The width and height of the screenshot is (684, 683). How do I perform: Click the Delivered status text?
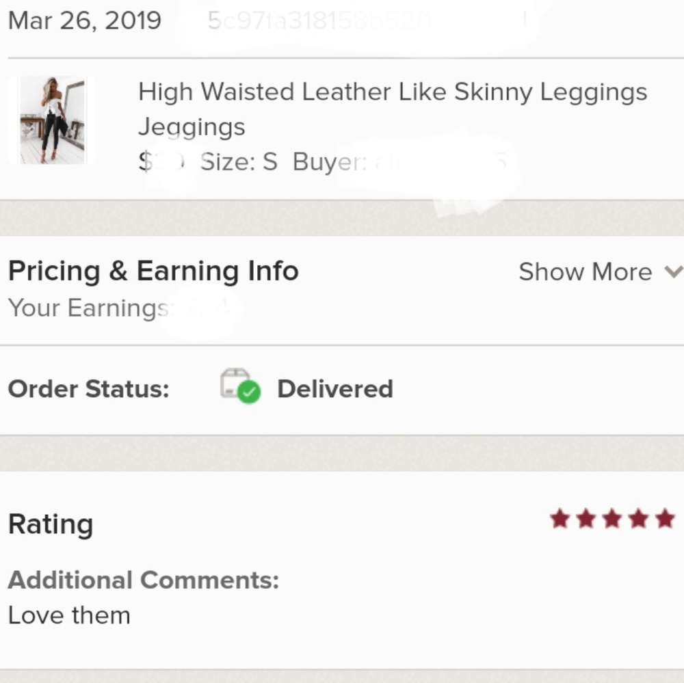334,389
